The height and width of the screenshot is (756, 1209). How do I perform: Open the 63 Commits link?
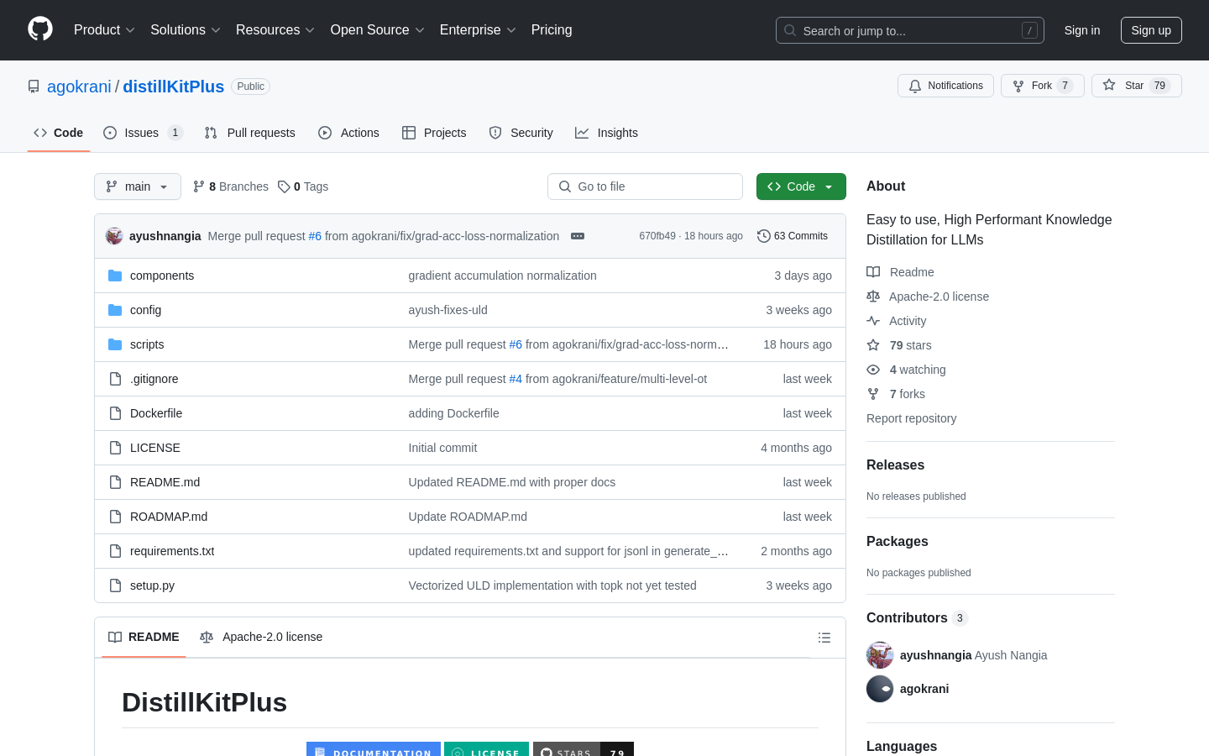coord(793,236)
